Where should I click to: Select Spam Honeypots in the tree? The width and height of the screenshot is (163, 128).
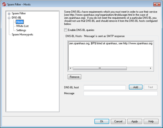(22, 34)
